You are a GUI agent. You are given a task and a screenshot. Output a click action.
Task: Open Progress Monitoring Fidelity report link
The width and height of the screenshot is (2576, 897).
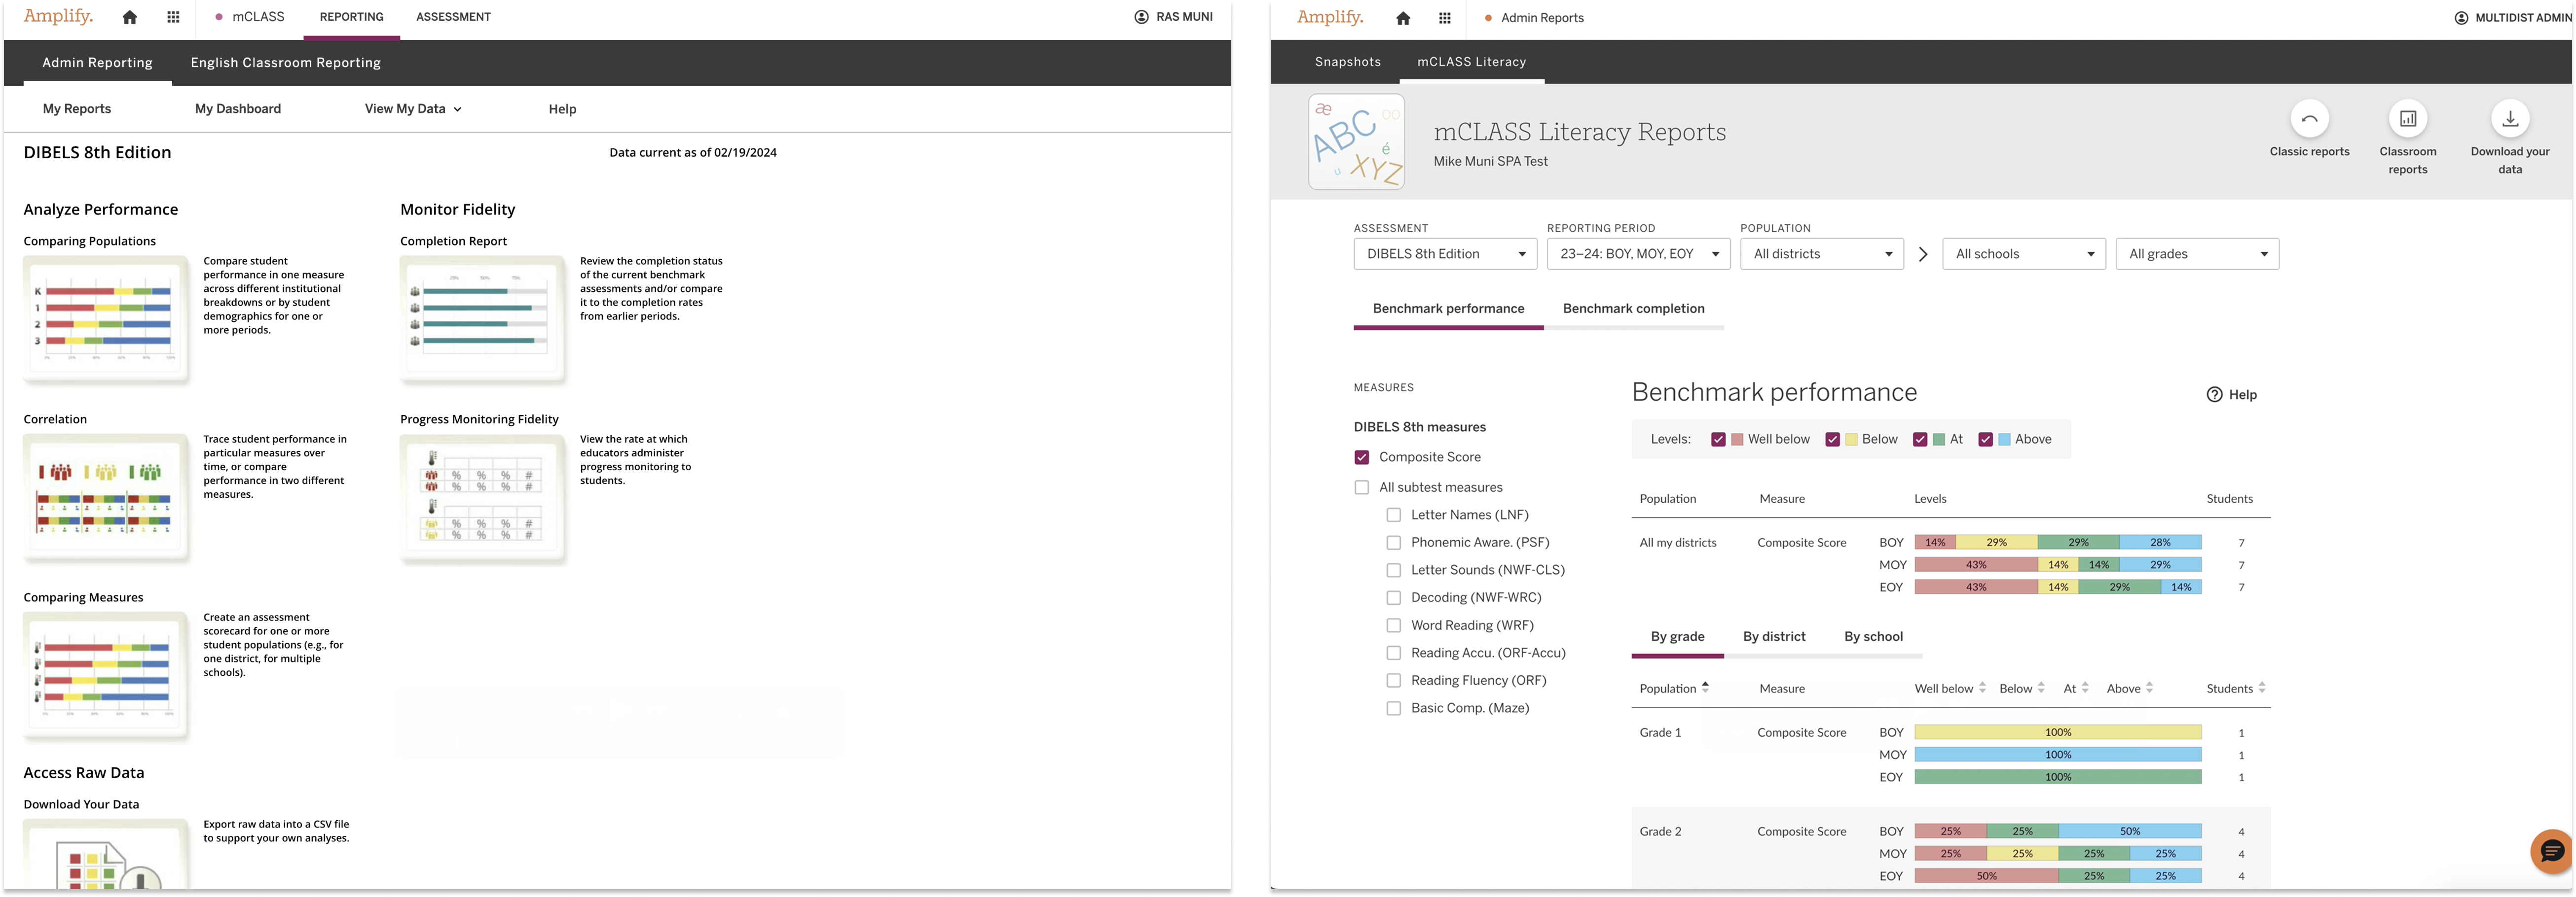479,419
